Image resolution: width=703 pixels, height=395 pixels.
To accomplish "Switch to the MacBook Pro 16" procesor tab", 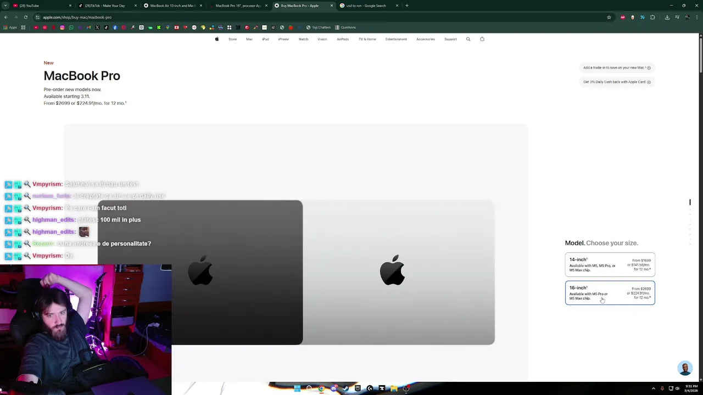I will click(x=238, y=5).
